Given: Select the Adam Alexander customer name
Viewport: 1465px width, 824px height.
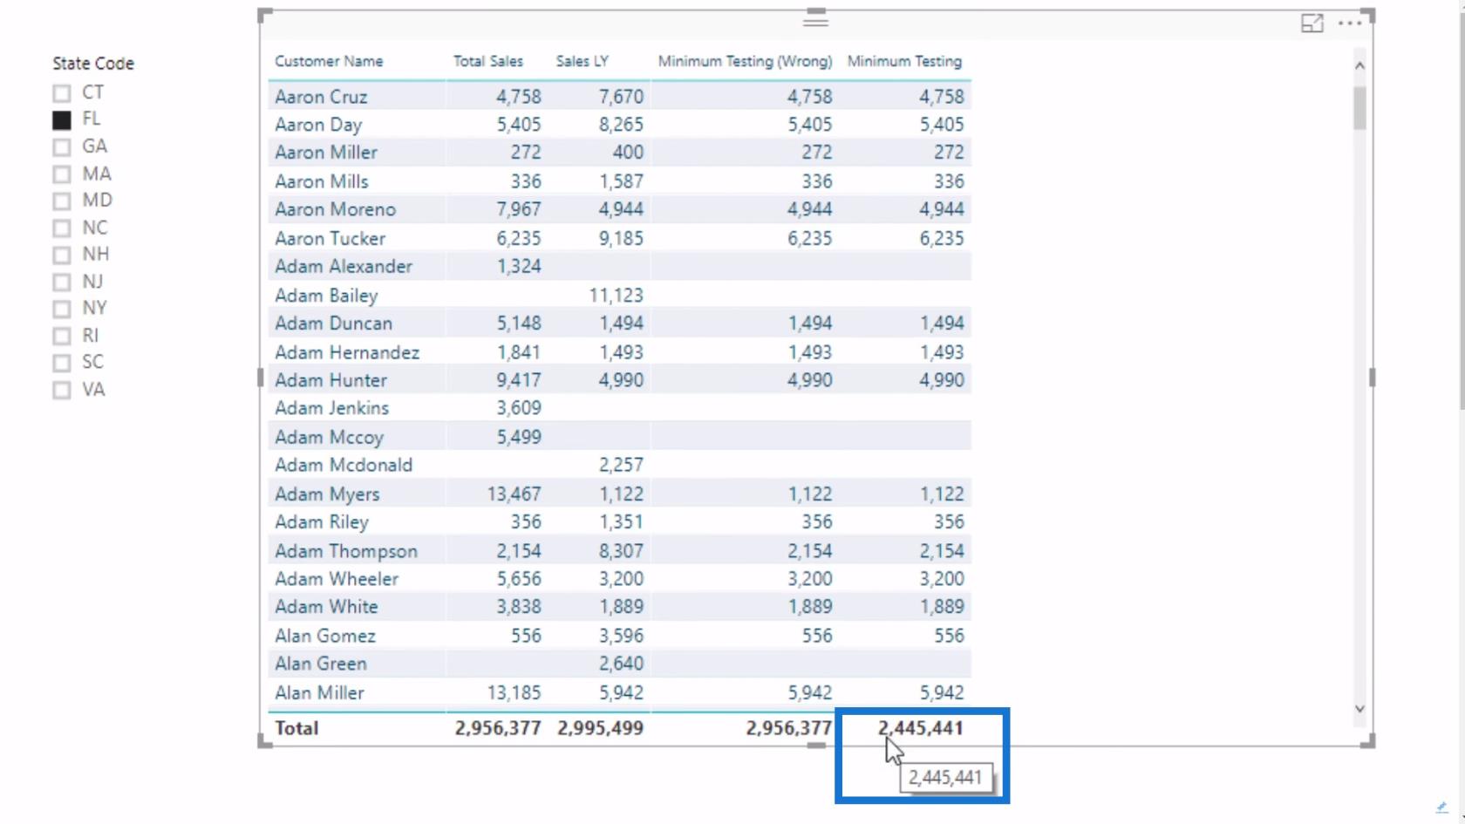Looking at the screenshot, I should [x=344, y=266].
